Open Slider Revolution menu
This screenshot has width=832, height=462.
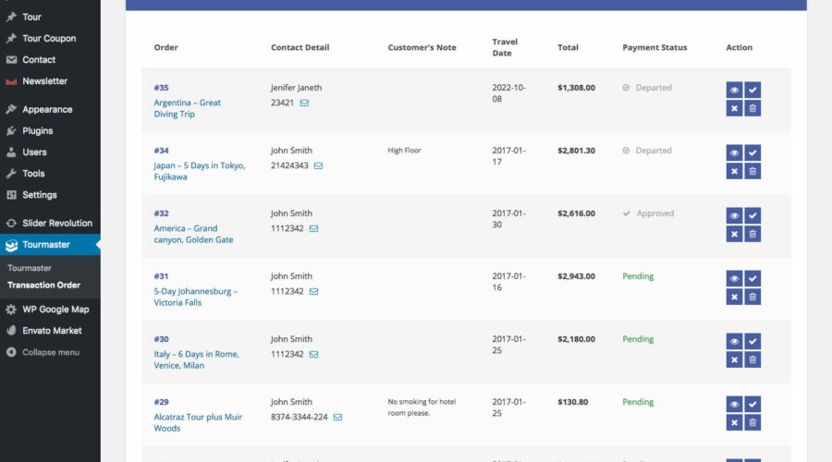[x=56, y=224]
